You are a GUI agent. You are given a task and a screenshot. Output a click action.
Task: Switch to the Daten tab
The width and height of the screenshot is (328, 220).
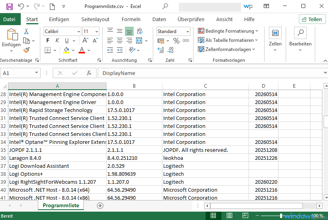click(159, 19)
